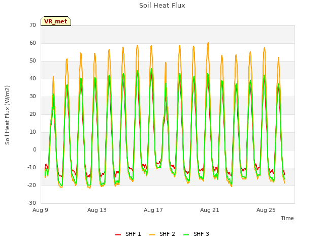Click the Aug 25 x-axis label
The height and width of the screenshot is (244, 325).
click(266, 210)
